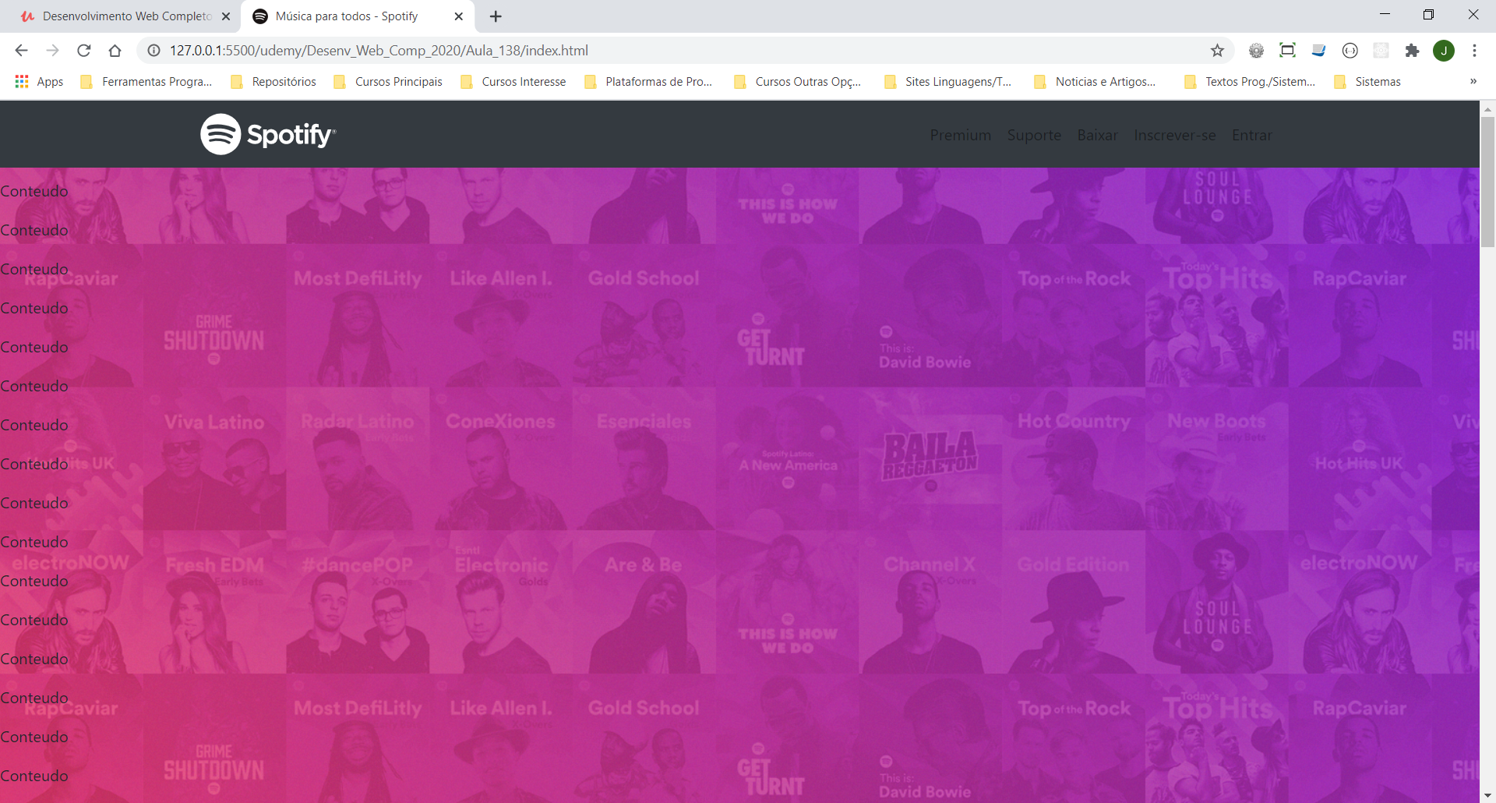
Task: Click the scrollbar down arrow
Action: pyautogui.click(x=1487, y=795)
